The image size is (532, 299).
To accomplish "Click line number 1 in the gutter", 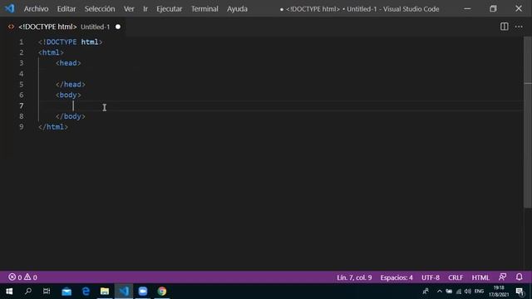I will 22,42.
